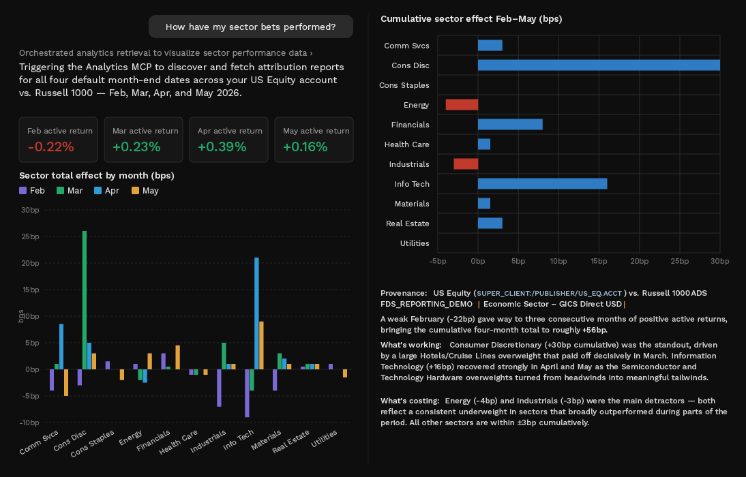Select the Materials cumulative bar
Viewport: 746px width, 477px height.
484,204
